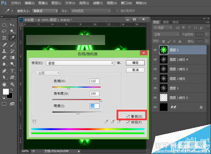Click the foreground color swatch
This screenshot has height=154, width=211.
click(x=6, y=92)
